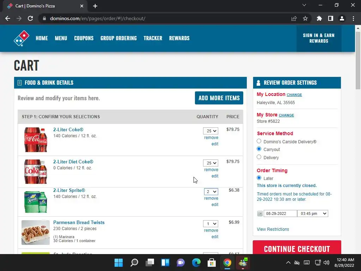
Task: Bookmark this page with star icon
Action: click(305, 18)
